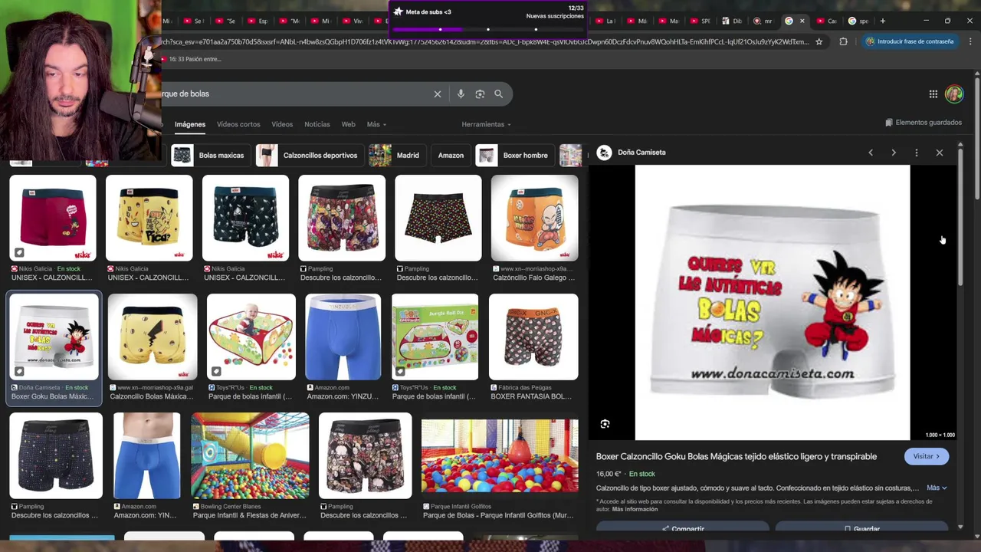Select the Calzoncillos deportivos filter chip
The image size is (981, 552).
click(308, 156)
